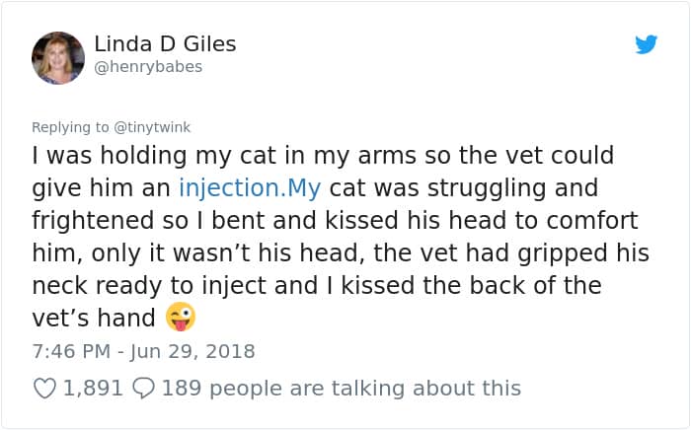Like the tweet with the heart icon
Screen dimensions: 691x430
[44, 389]
